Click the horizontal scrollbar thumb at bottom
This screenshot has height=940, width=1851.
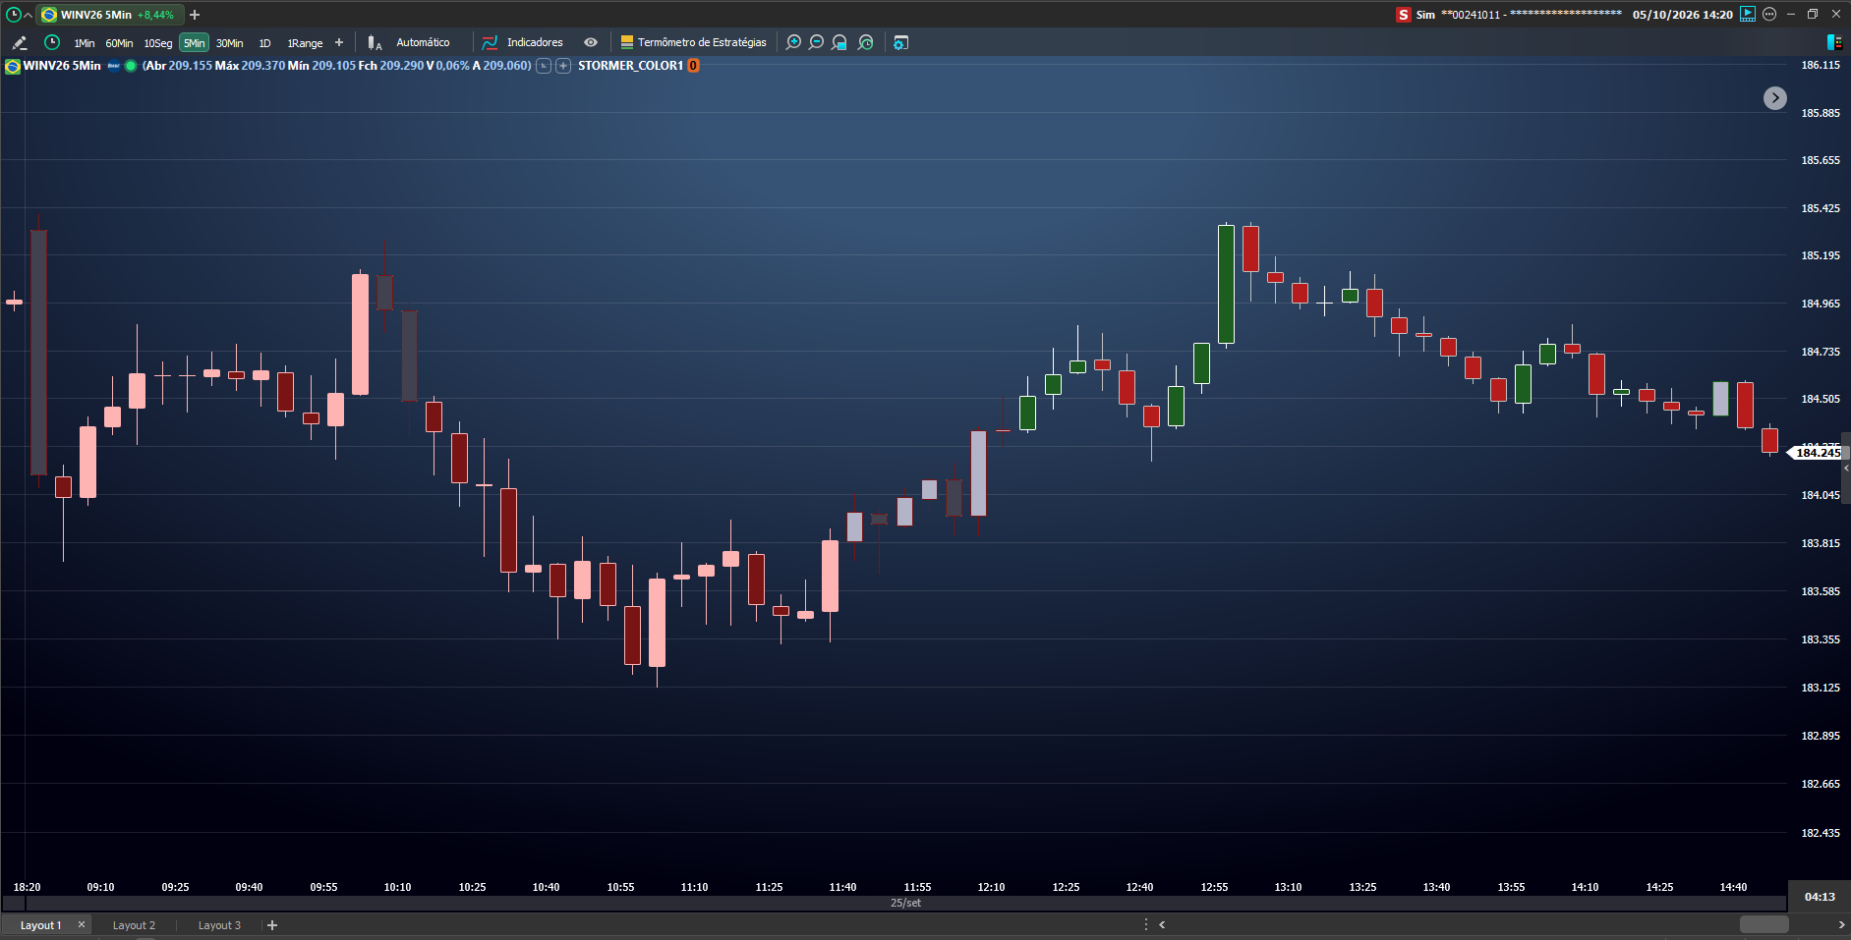(1764, 924)
